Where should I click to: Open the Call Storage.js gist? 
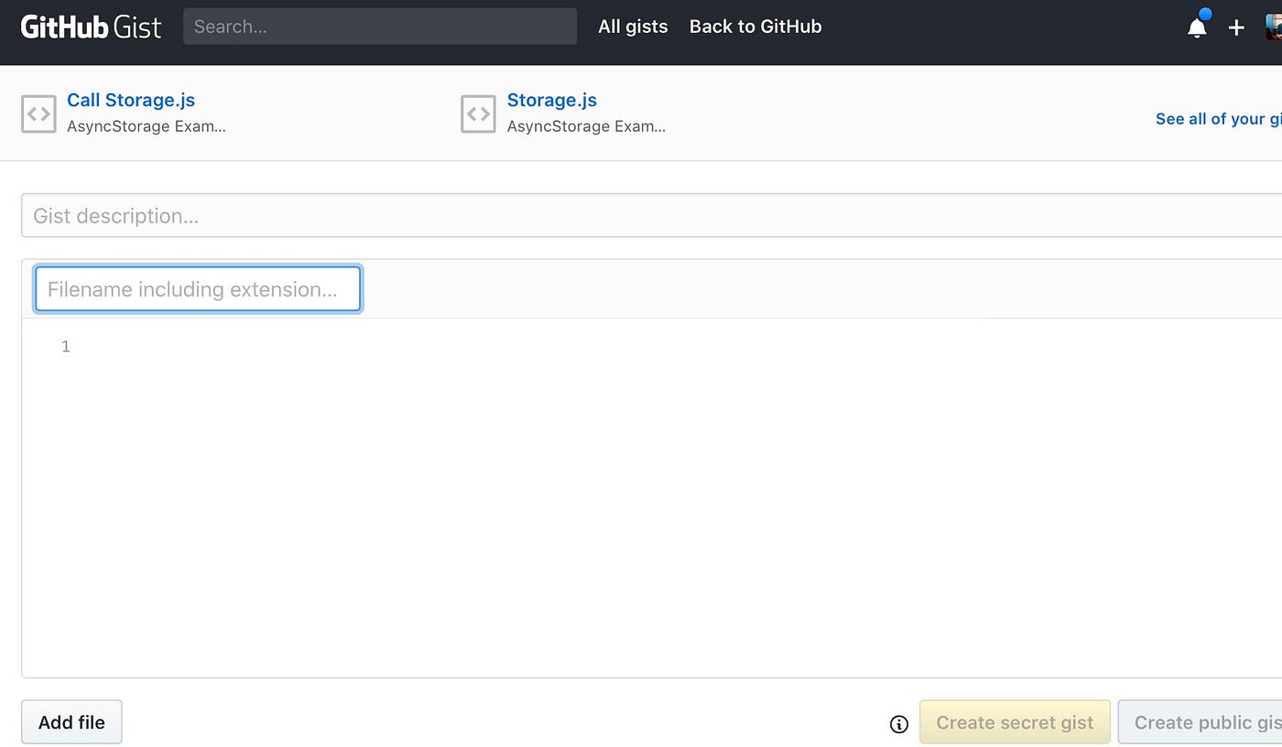[x=131, y=100]
